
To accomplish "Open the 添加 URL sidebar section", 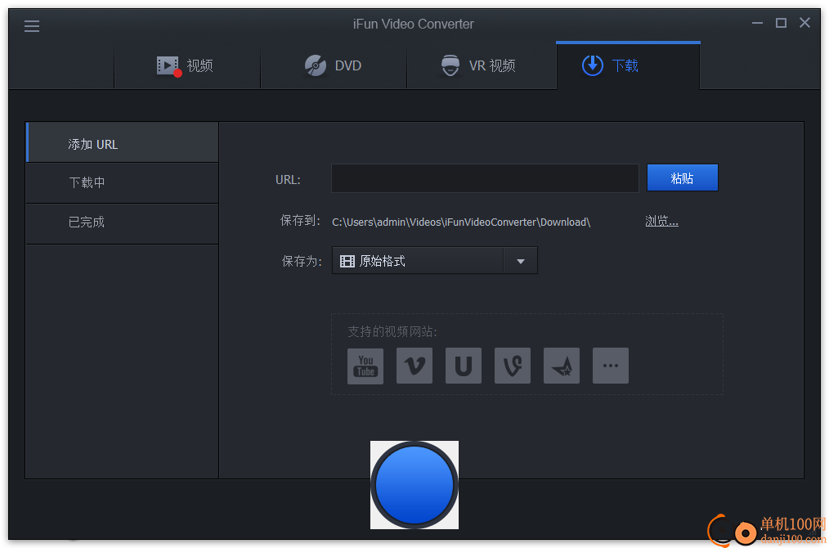I will pos(122,142).
